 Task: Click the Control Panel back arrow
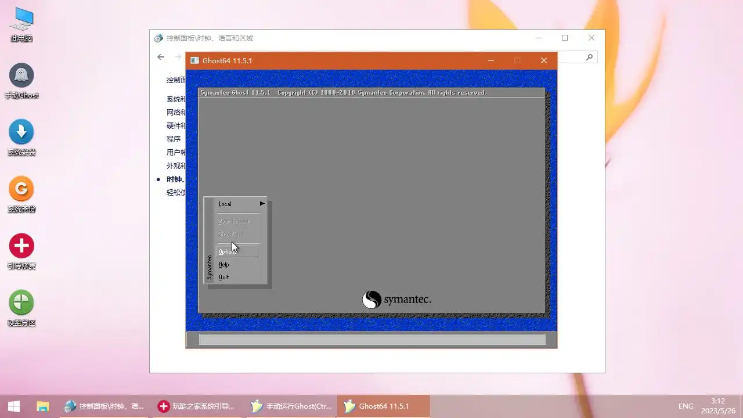(161, 57)
